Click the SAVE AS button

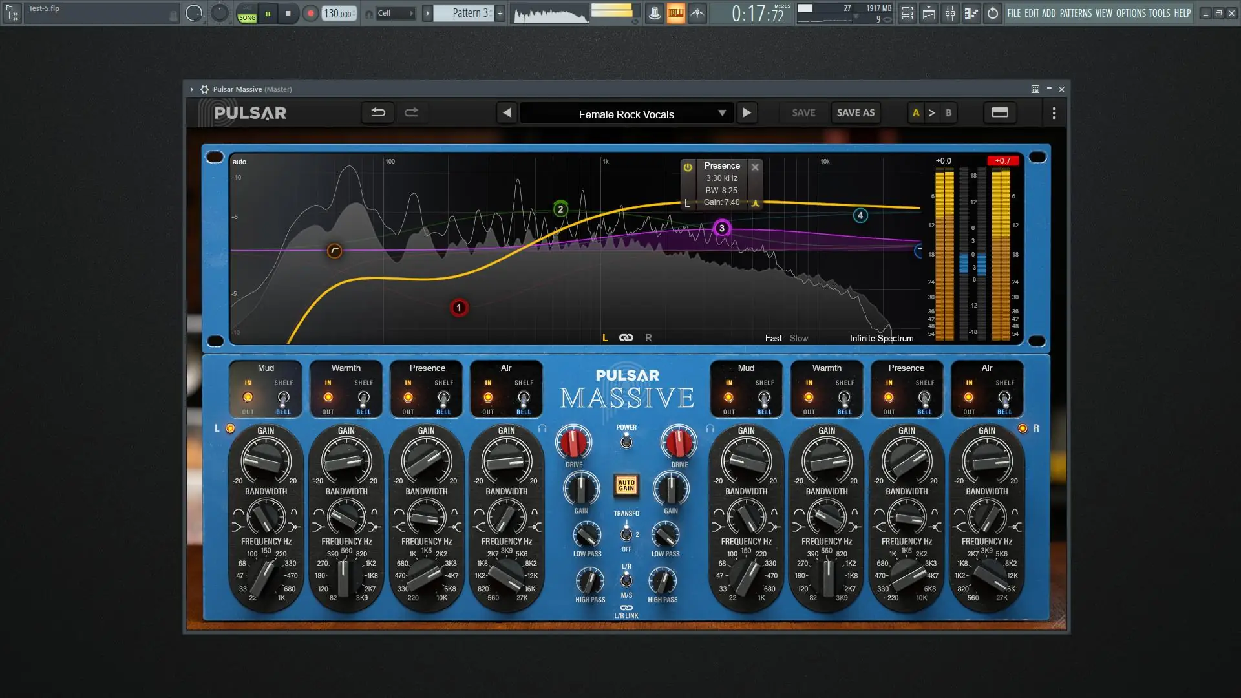[x=855, y=112]
